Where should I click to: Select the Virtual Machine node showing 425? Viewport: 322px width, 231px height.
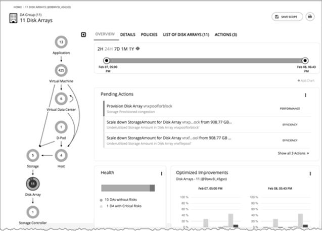61,70
